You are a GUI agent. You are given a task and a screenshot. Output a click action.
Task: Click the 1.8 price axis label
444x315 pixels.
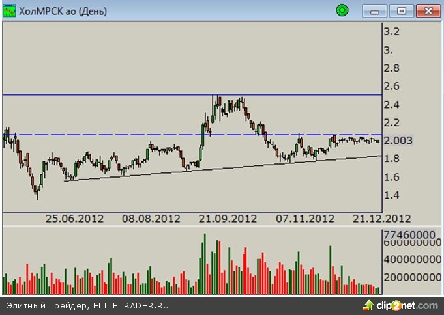[x=391, y=159]
